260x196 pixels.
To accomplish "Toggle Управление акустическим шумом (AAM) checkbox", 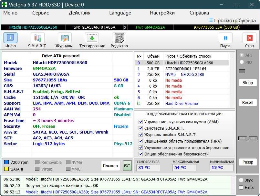I will tap(140, 122).
